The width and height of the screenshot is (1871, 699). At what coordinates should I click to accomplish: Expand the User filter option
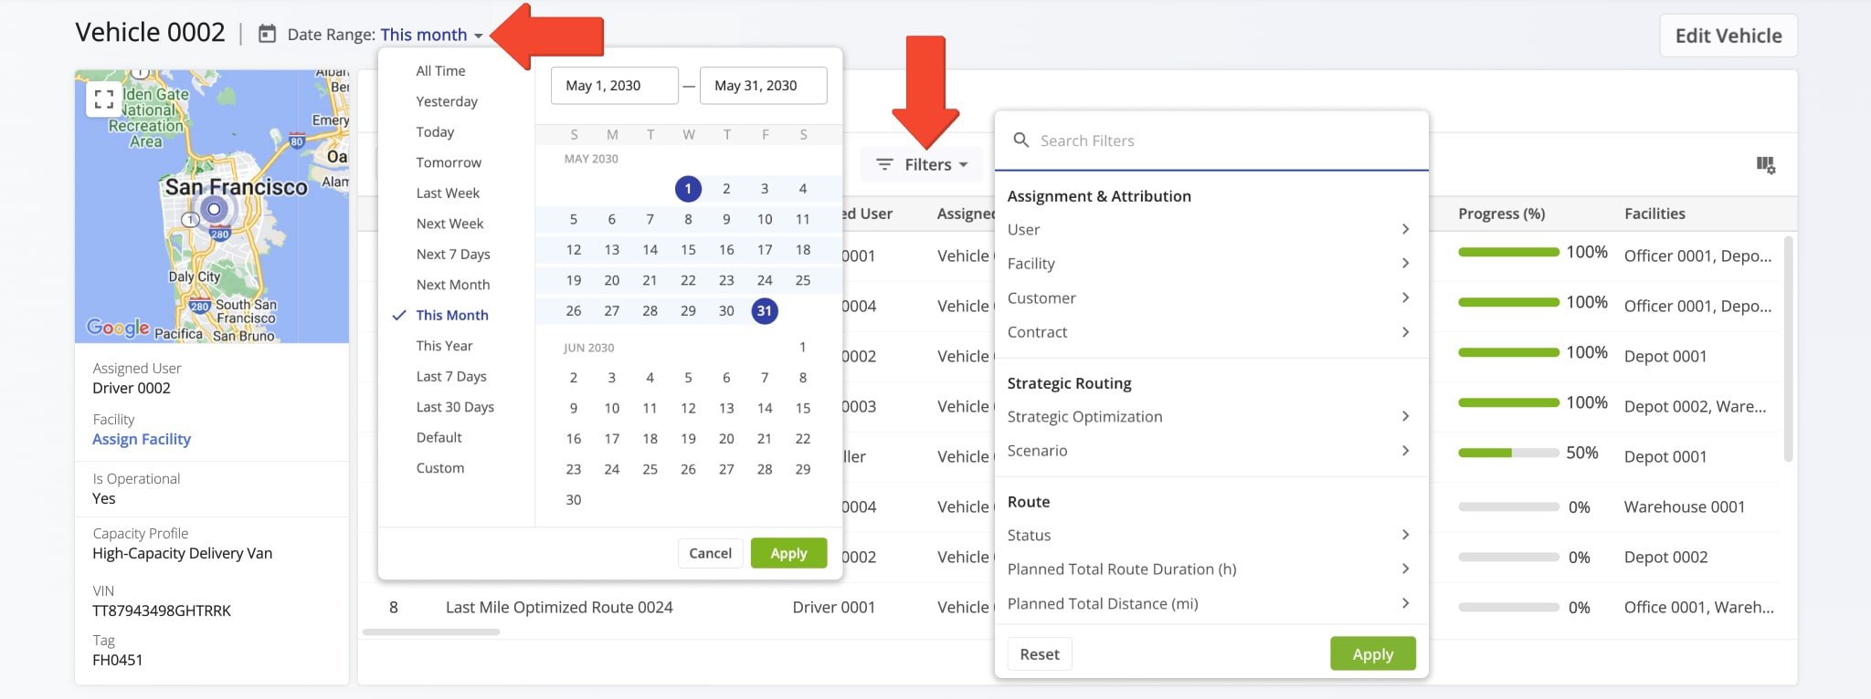tap(1209, 230)
